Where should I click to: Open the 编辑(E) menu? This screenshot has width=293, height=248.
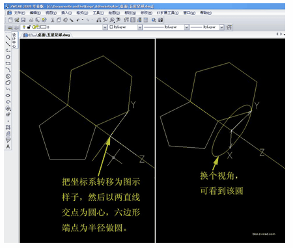[35, 13]
